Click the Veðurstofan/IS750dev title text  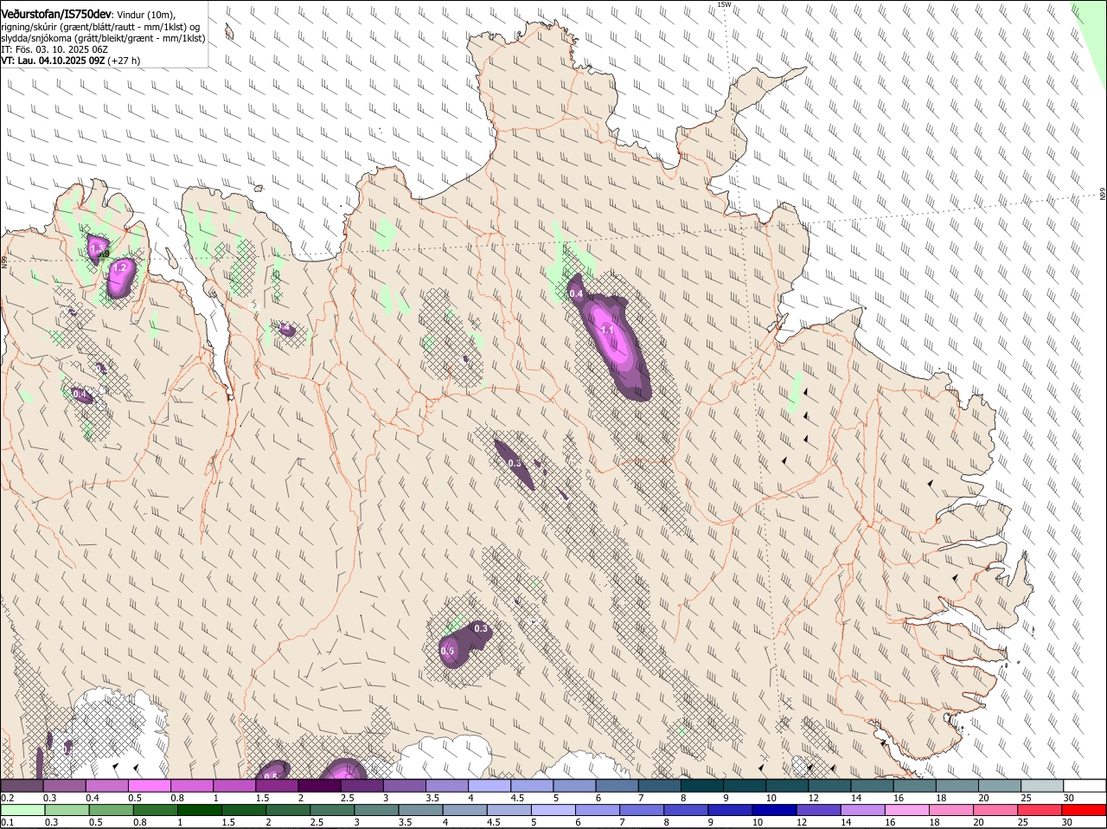57,15
